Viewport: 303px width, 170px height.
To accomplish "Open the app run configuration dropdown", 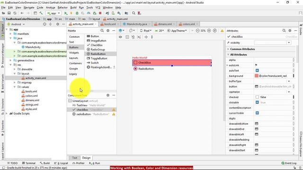I will click(53, 13).
